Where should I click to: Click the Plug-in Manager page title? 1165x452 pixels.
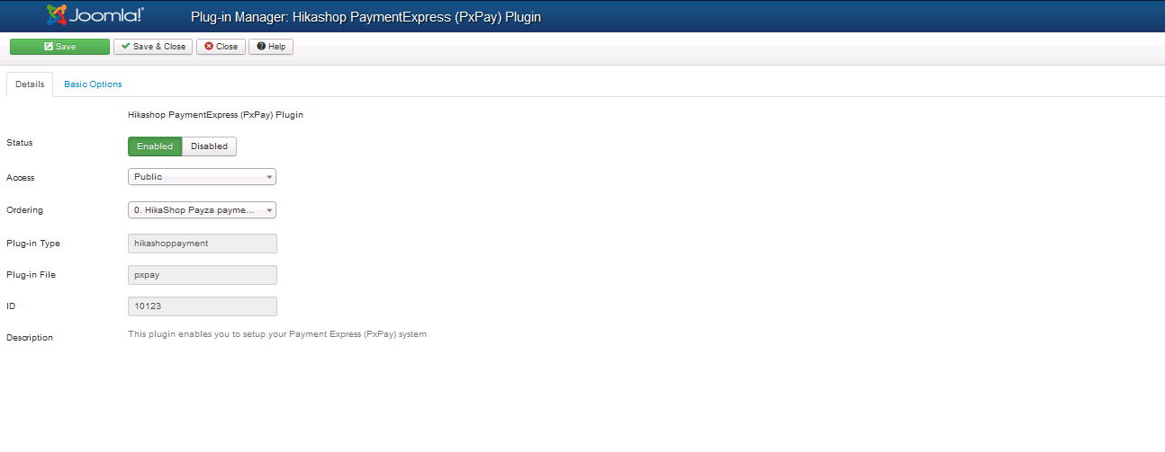[366, 16]
